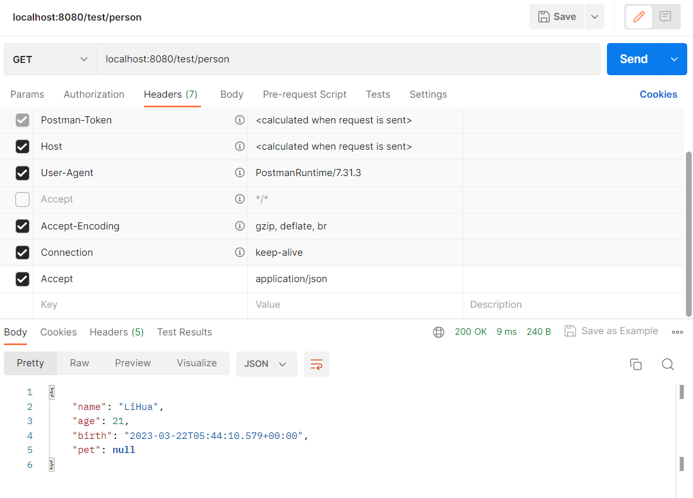Screen dimensions: 693x498
Task: Expand the Send options arrow
Action: [x=674, y=59]
